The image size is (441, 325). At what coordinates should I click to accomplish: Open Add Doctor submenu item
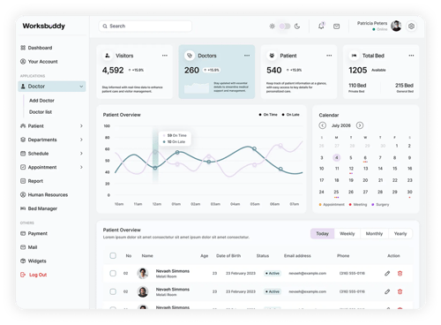coord(41,101)
